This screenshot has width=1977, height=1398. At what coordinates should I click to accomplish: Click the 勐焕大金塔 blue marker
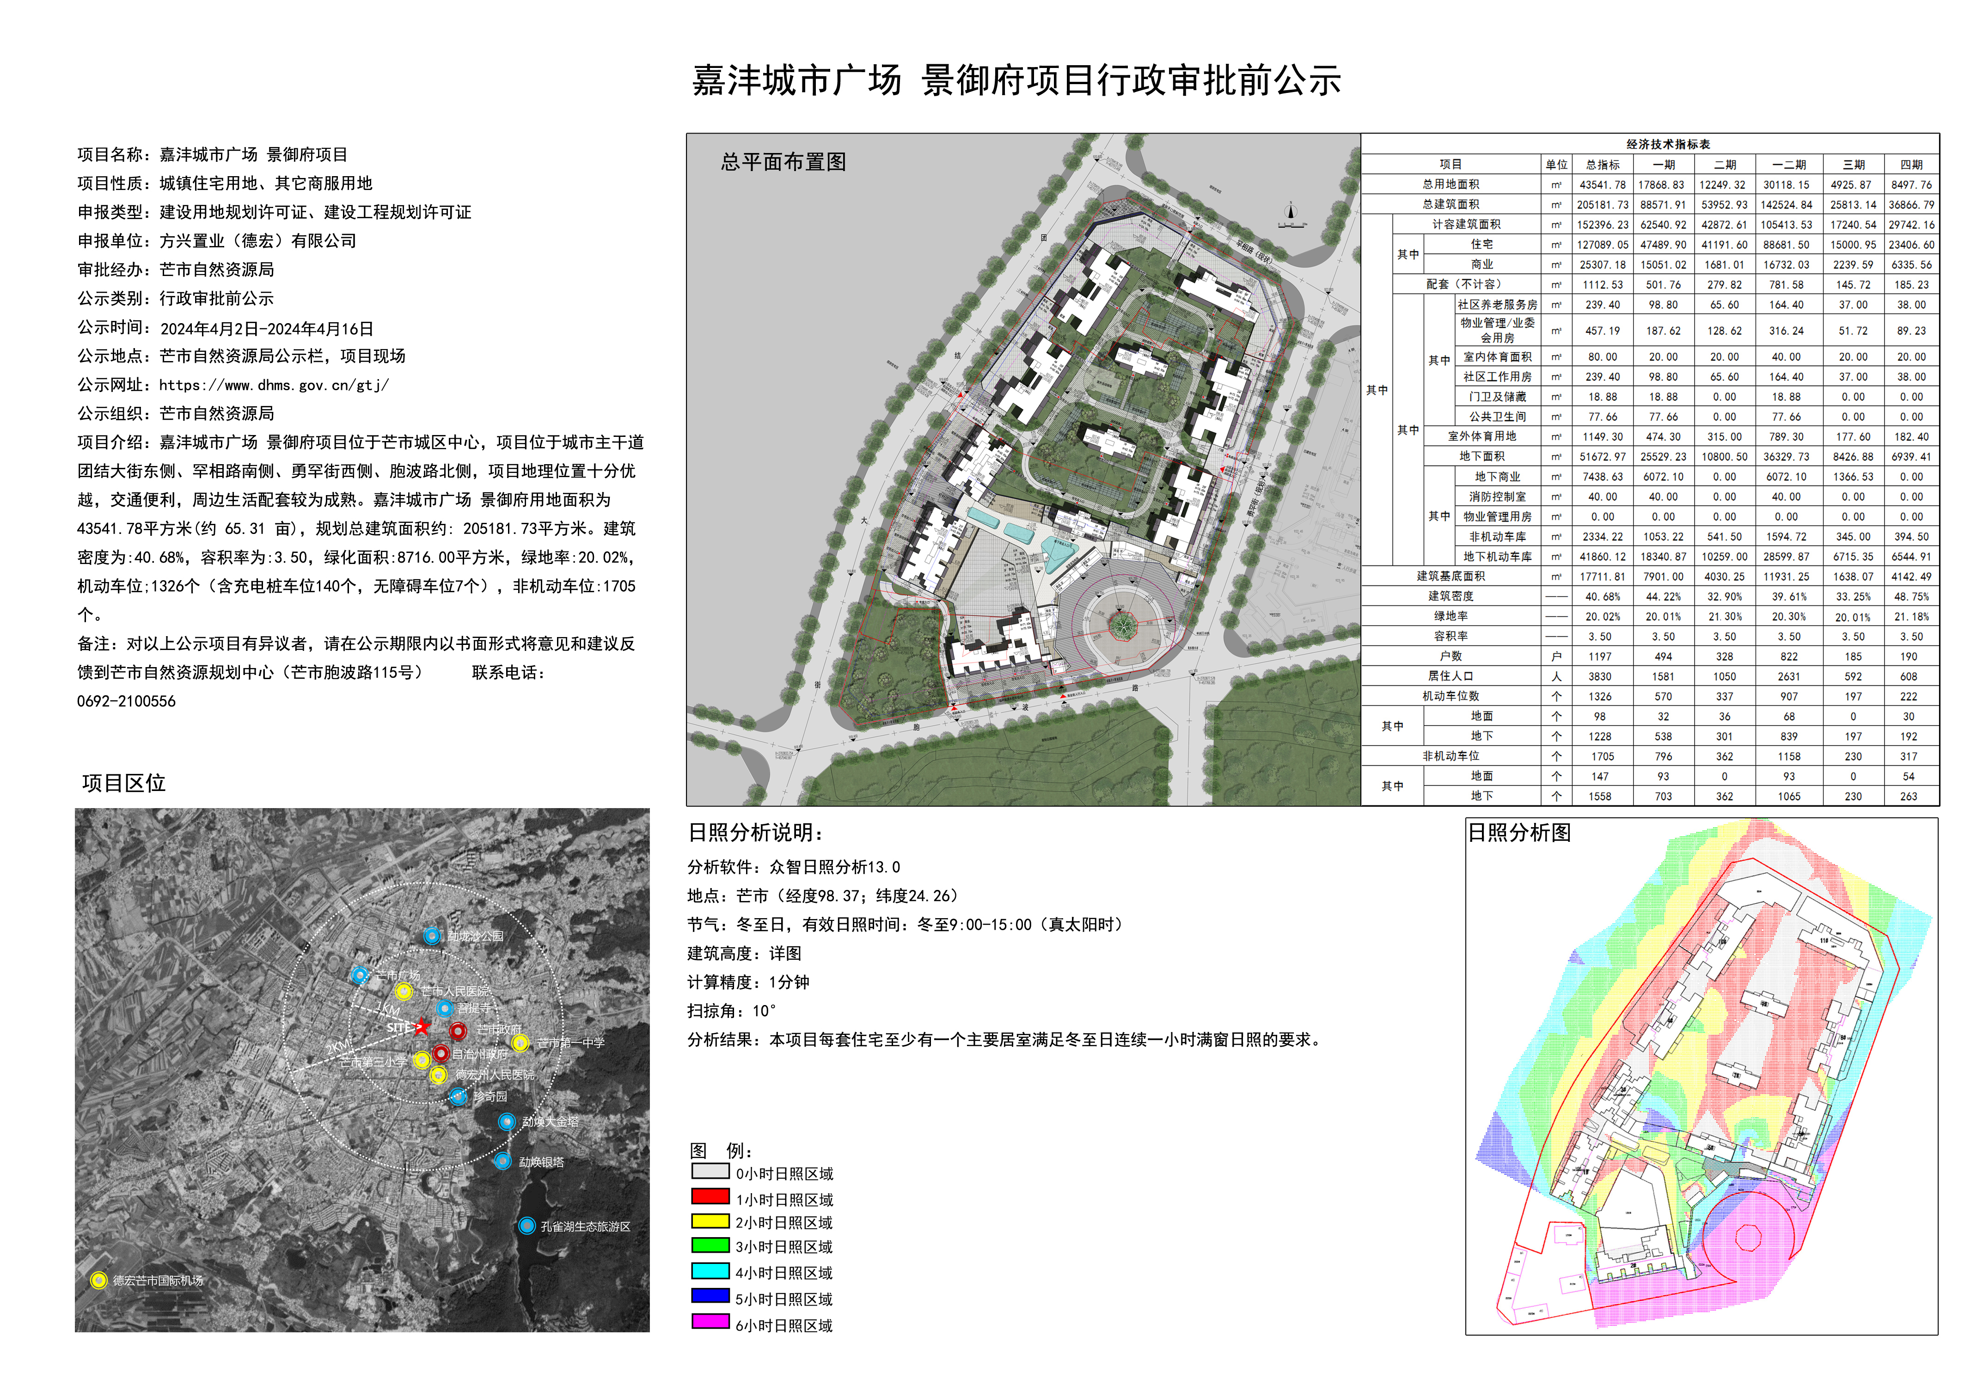click(507, 1122)
